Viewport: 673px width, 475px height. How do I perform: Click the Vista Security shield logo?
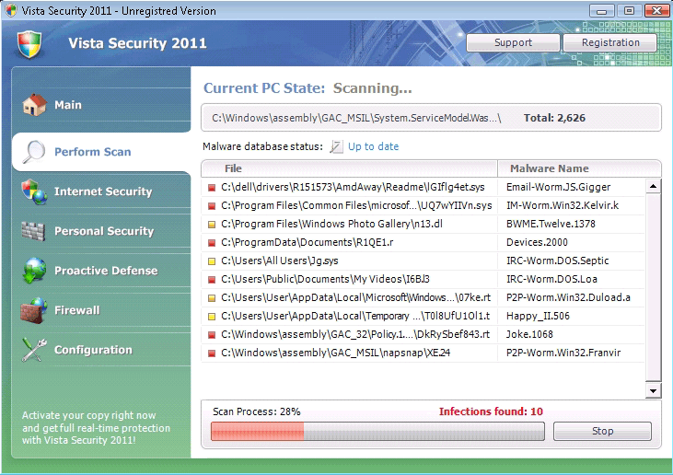(30, 43)
